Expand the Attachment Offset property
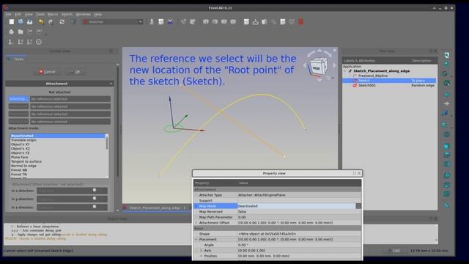Screen dimensions: 469x264 coord(196,223)
